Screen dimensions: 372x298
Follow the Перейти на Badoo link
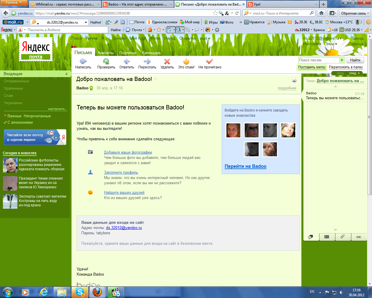click(246, 166)
